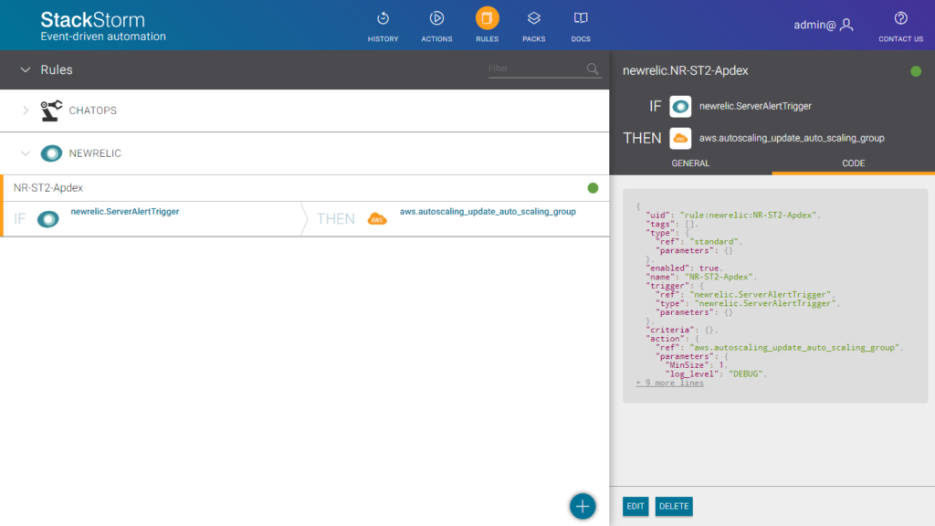The height and width of the screenshot is (526, 935).
Task: Switch to the Code tab
Action: pyautogui.click(x=854, y=163)
